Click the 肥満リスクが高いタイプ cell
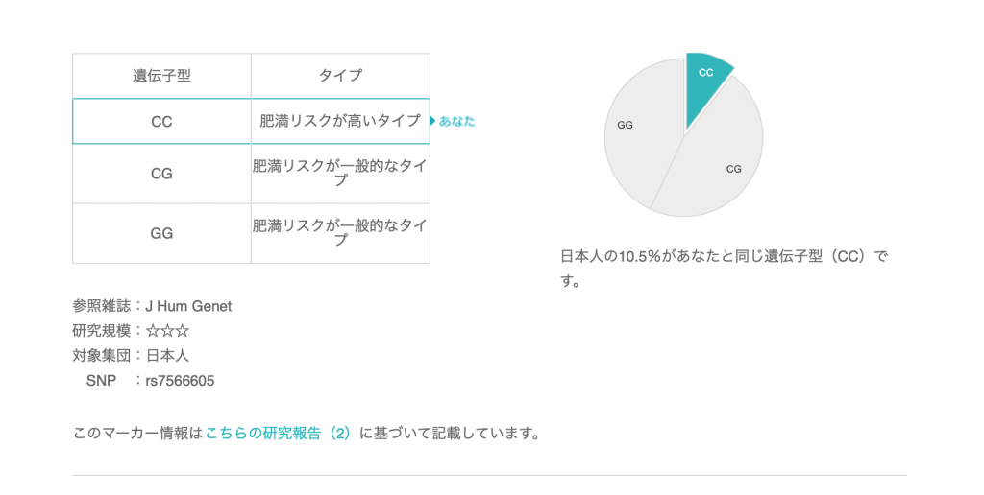Screen dimensions: 984x495 point(340,122)
